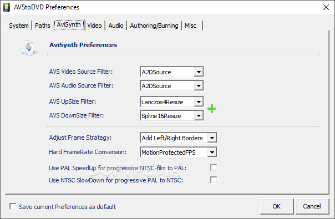Confirm preferences with the OK button

click(277, 206)
